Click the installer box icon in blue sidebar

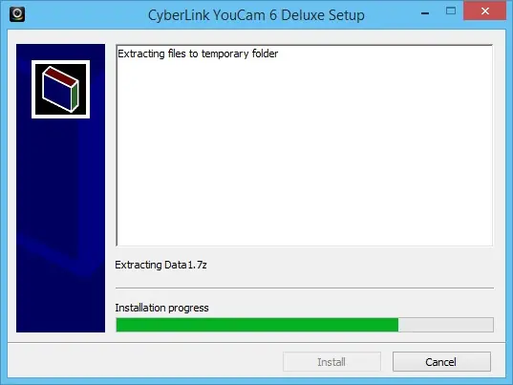point(60,89)
